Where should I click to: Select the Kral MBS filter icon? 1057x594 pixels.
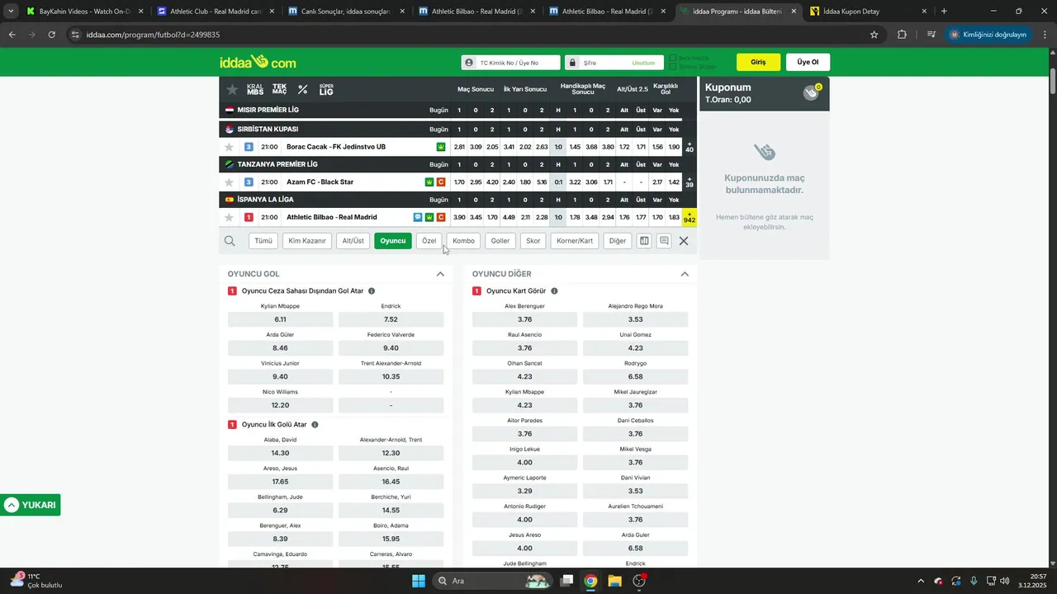(255, 89)
